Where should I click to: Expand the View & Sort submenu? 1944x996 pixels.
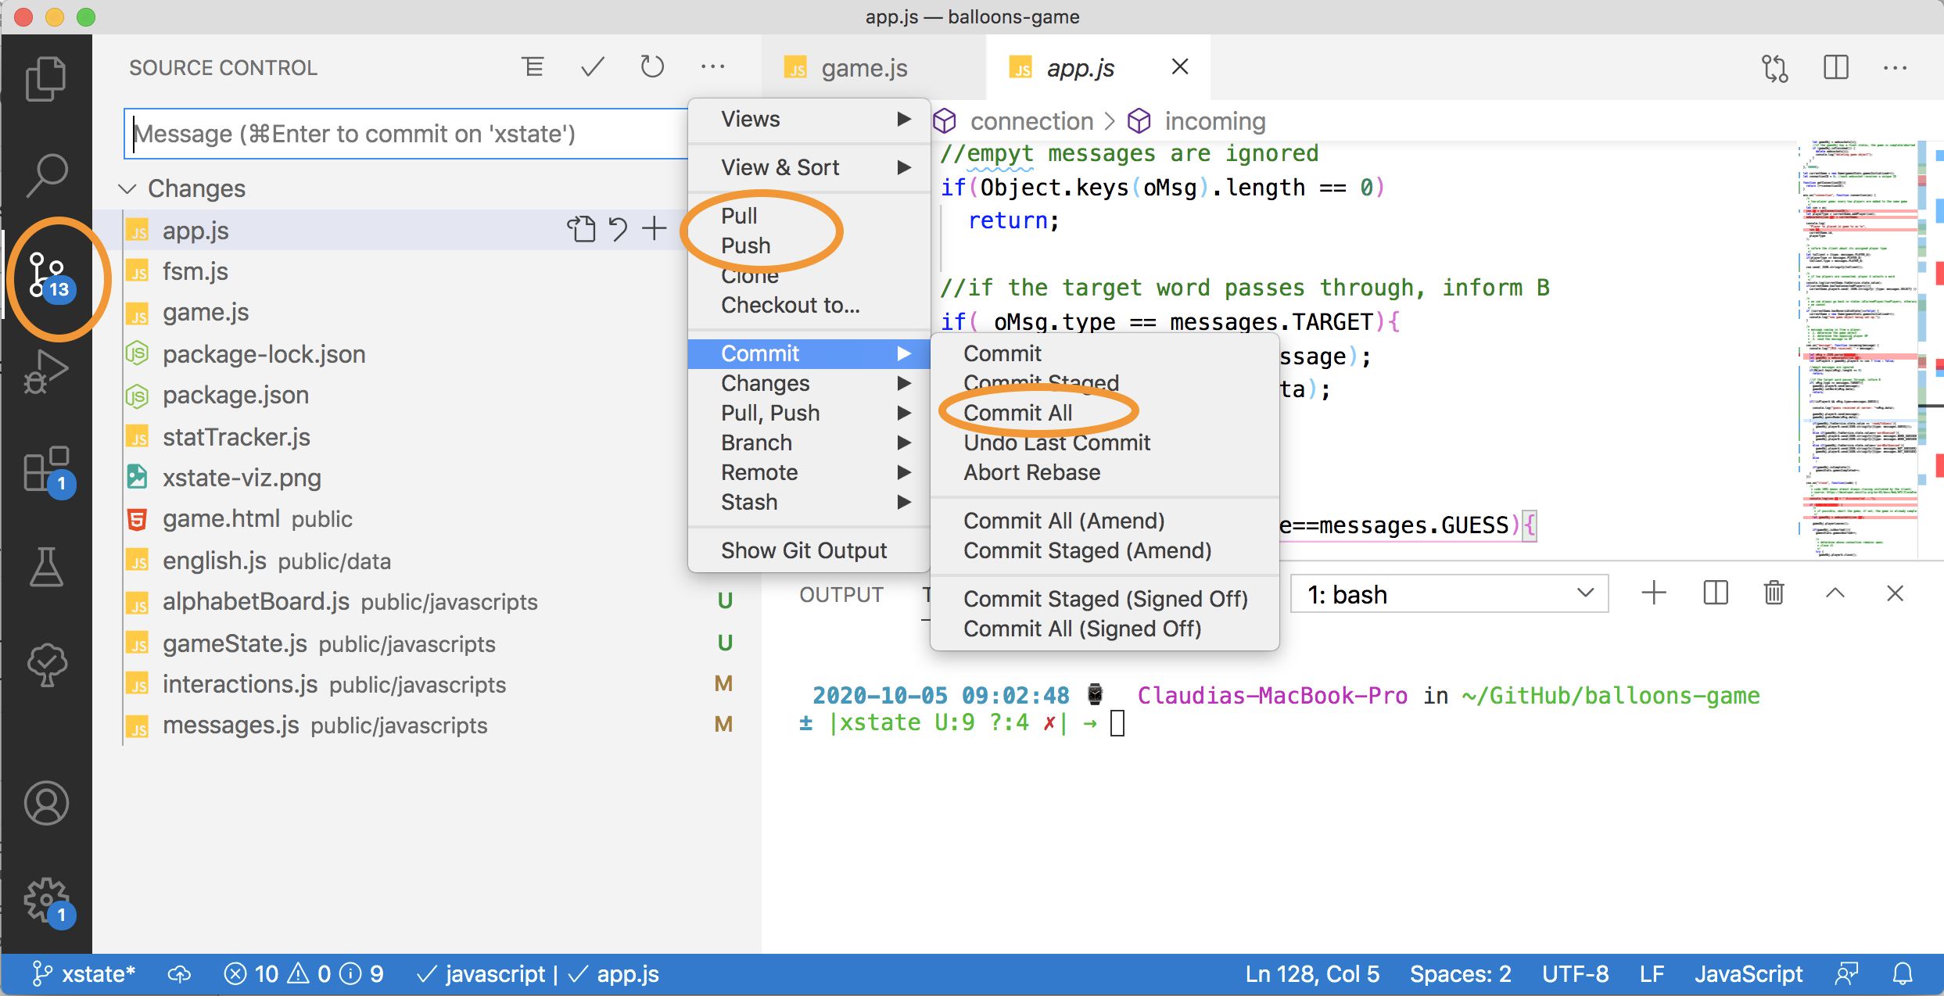809,167
